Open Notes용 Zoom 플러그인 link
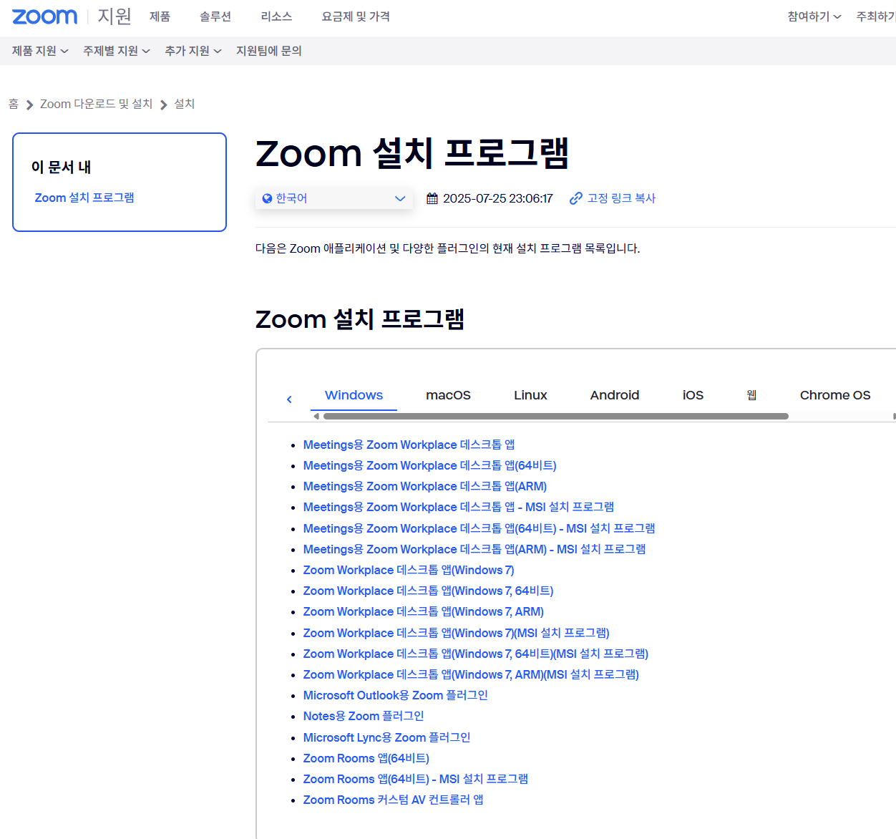 point(364,716)
